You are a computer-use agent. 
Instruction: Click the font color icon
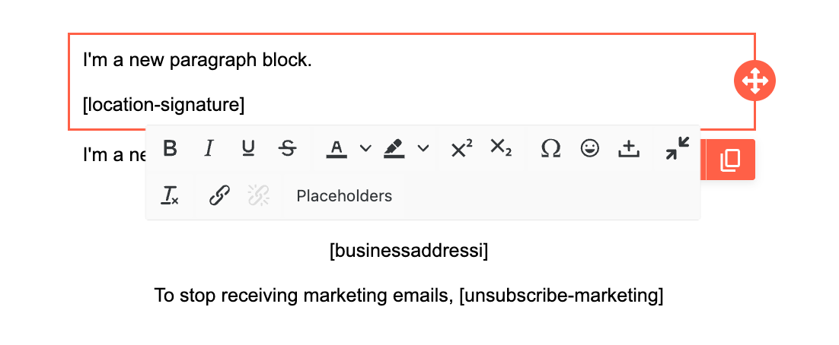(x=337, y=148)
